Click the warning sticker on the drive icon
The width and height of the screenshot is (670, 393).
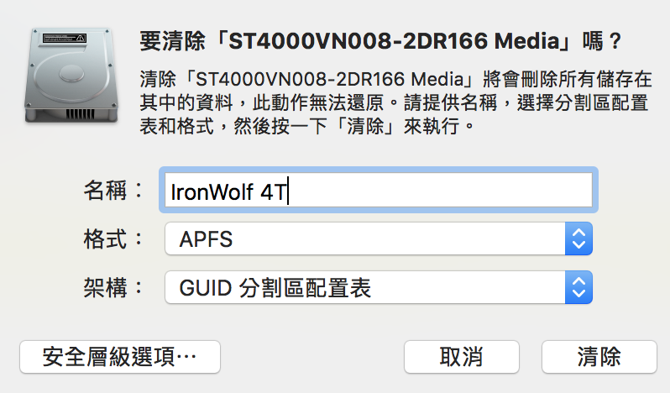65,38
